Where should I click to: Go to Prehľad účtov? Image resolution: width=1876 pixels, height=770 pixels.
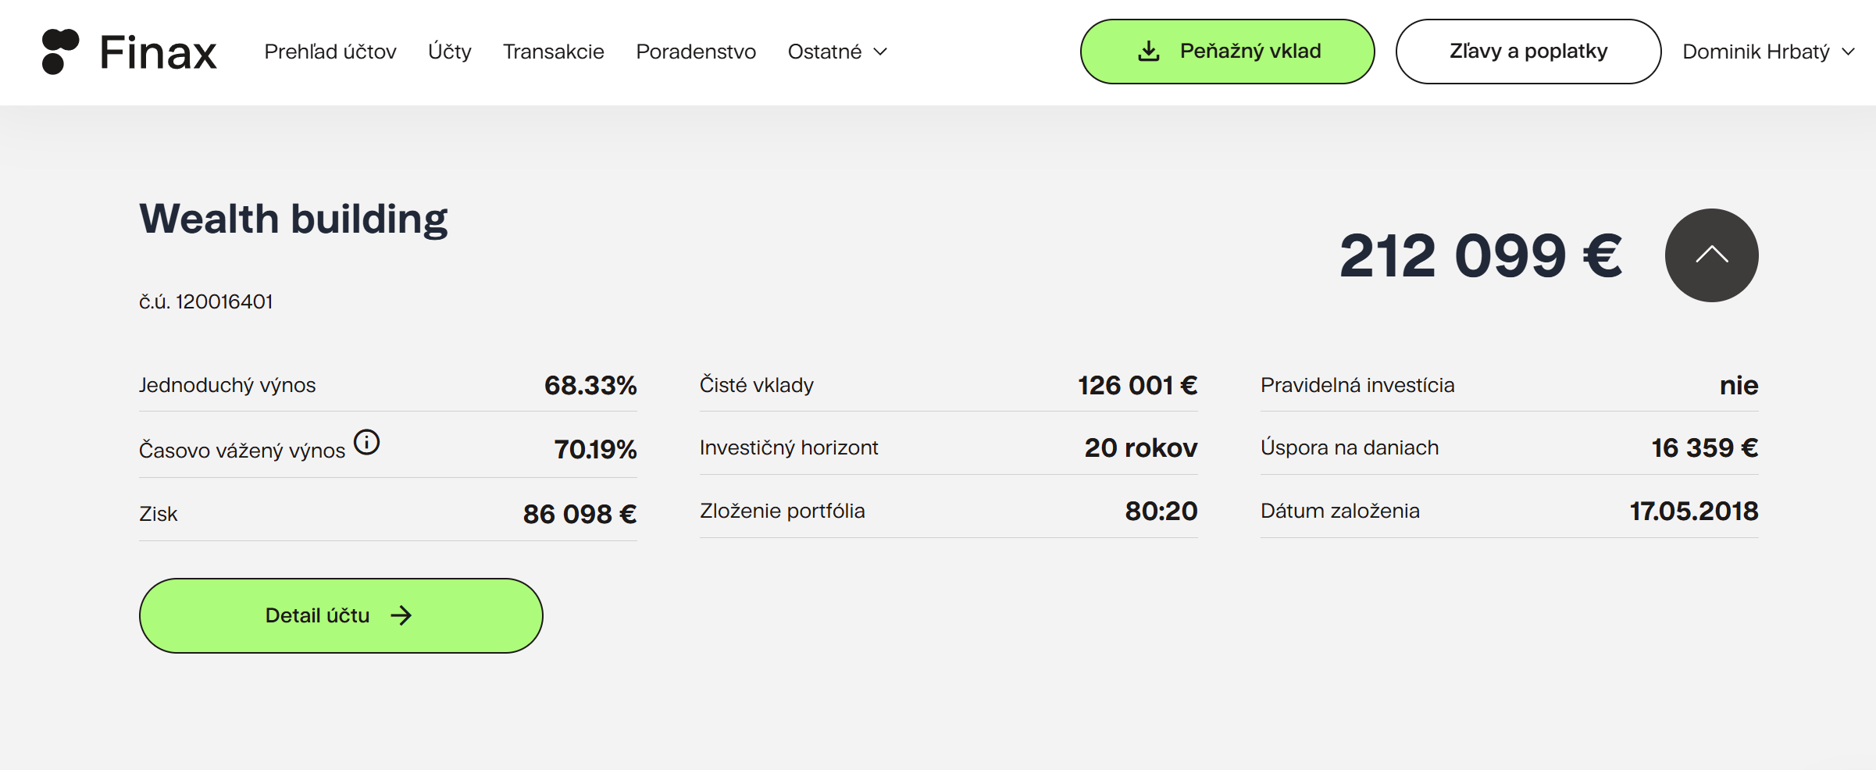click(x=330, y=52)
